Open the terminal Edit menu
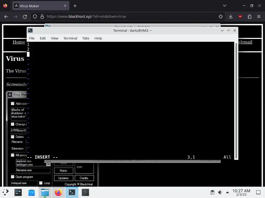This screenshot has width=265, height=198. click(x=43, y=38)
